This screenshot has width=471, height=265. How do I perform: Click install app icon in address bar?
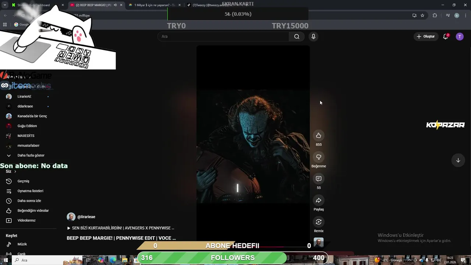(x=414, y=15)
